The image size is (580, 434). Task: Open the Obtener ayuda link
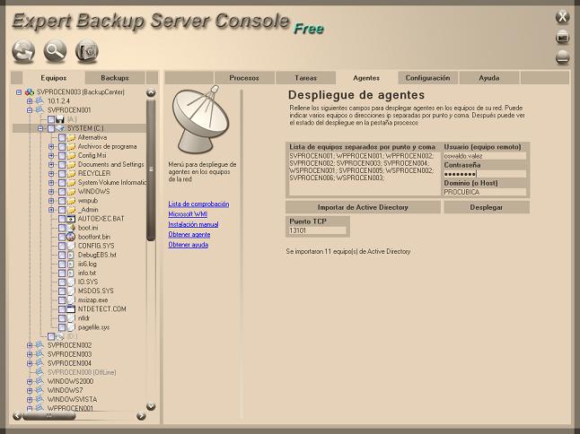[x=189, y=245]
